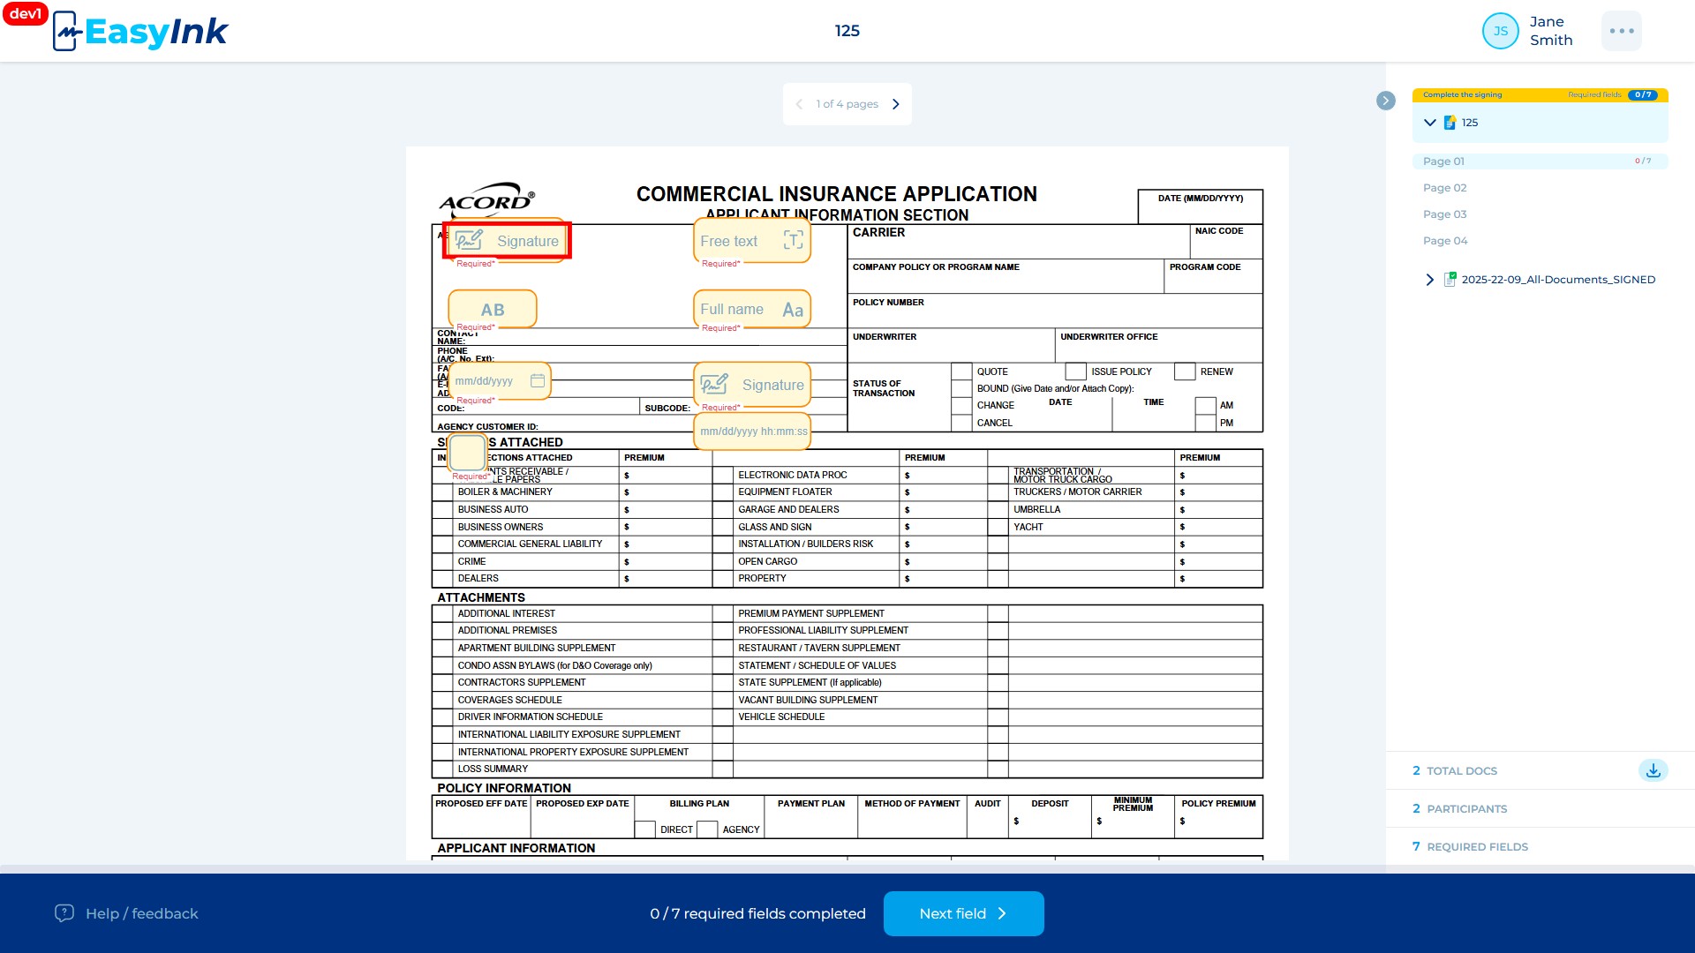This screenshot has height=953, width=1695.
Task: Click the document title 125 in header
Action: (847, 31)
